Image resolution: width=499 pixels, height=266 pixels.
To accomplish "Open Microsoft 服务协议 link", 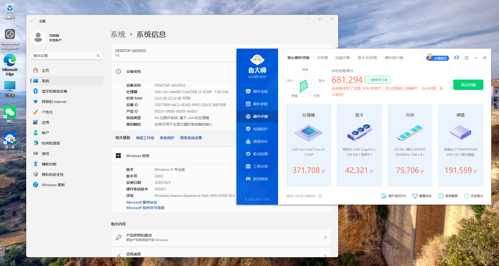I will pos(142,202).
